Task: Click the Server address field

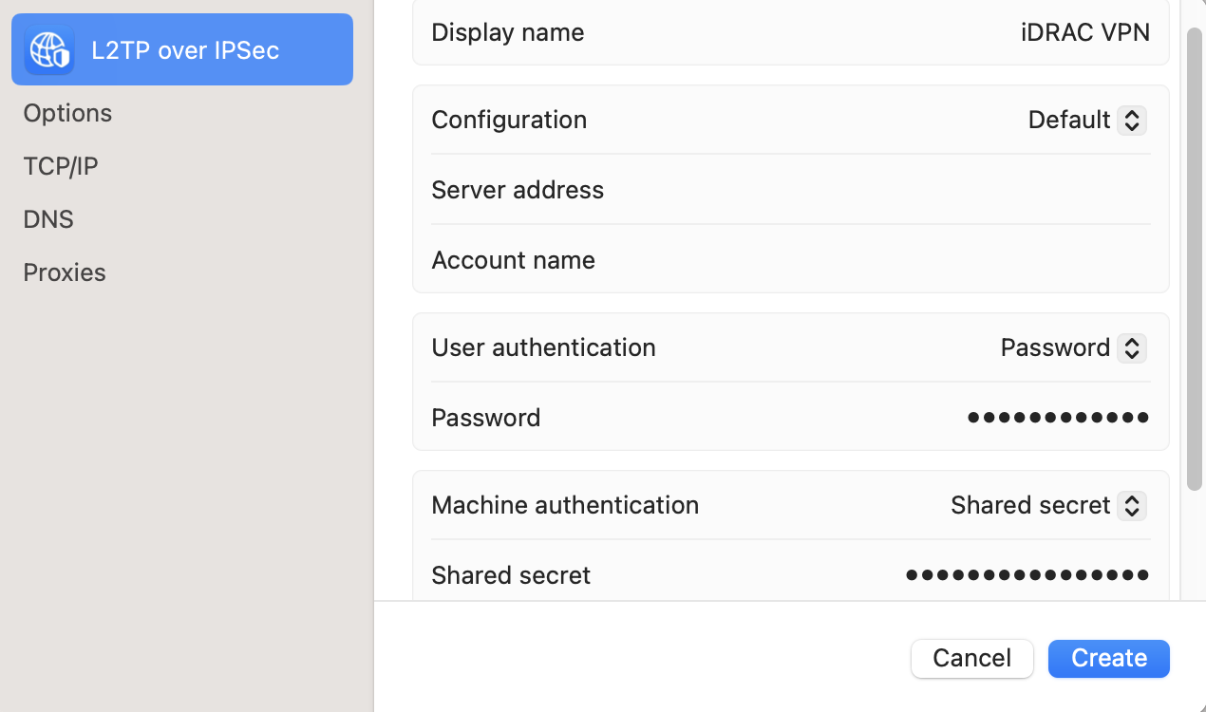Action: pos(790,190)
